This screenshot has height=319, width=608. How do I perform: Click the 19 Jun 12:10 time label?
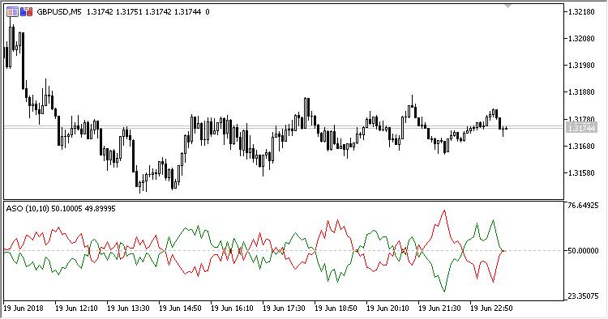point(76,308)
